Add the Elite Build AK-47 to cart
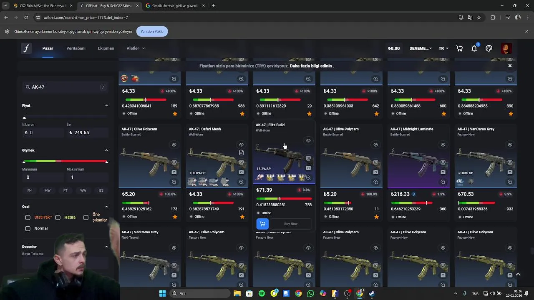The width and height of the screenshot is (534, 300). point(262,224)
